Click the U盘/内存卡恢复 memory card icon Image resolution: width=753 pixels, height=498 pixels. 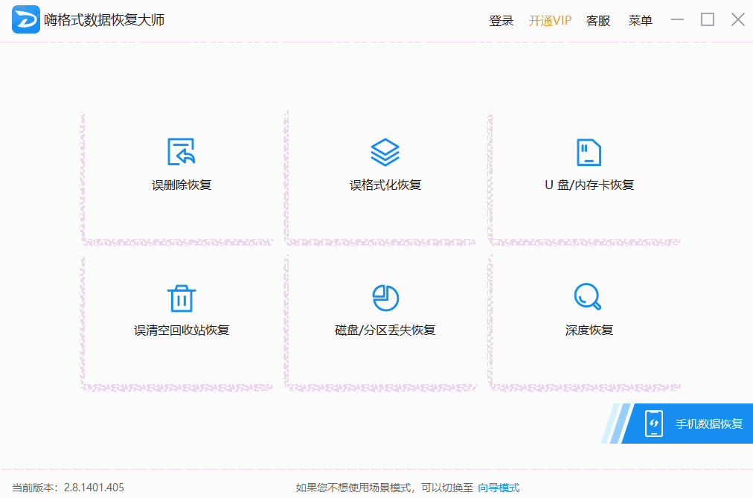(x=587, y=151)
